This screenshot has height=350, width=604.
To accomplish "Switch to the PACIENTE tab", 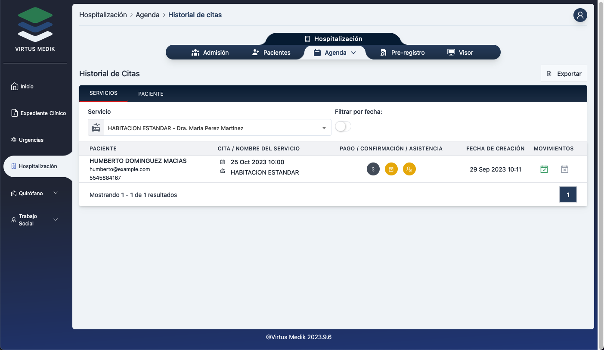I will pos(151,94).
